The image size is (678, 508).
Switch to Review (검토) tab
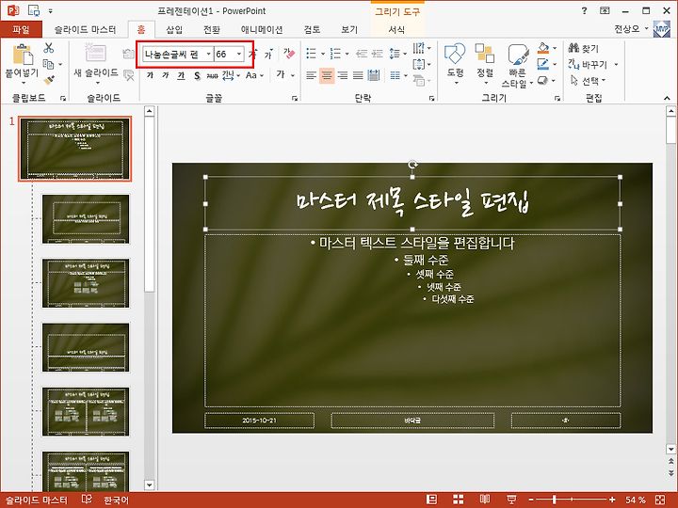[x=312, y=29]
